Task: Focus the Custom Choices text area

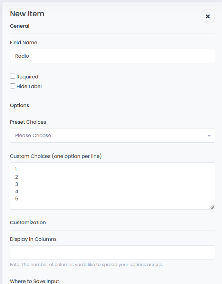Action: [x=112, y=186]
